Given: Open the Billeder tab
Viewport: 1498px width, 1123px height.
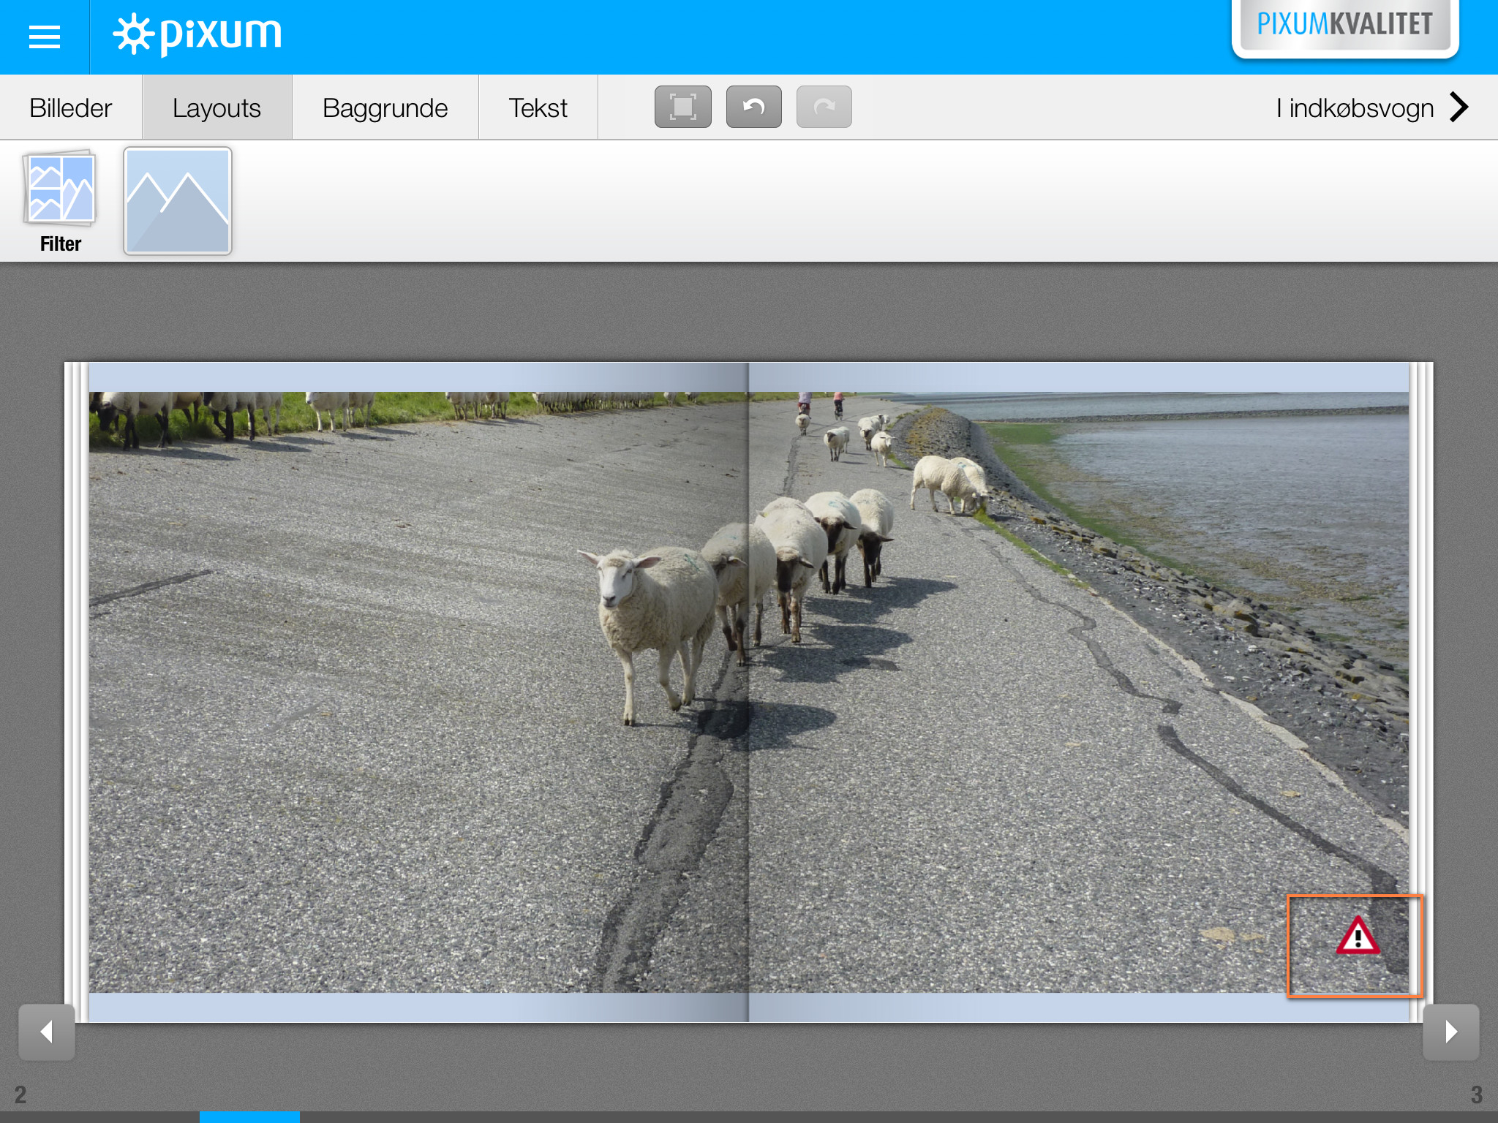Looking at the screenshot, I should pyautogui.click(x=71, y=108).
